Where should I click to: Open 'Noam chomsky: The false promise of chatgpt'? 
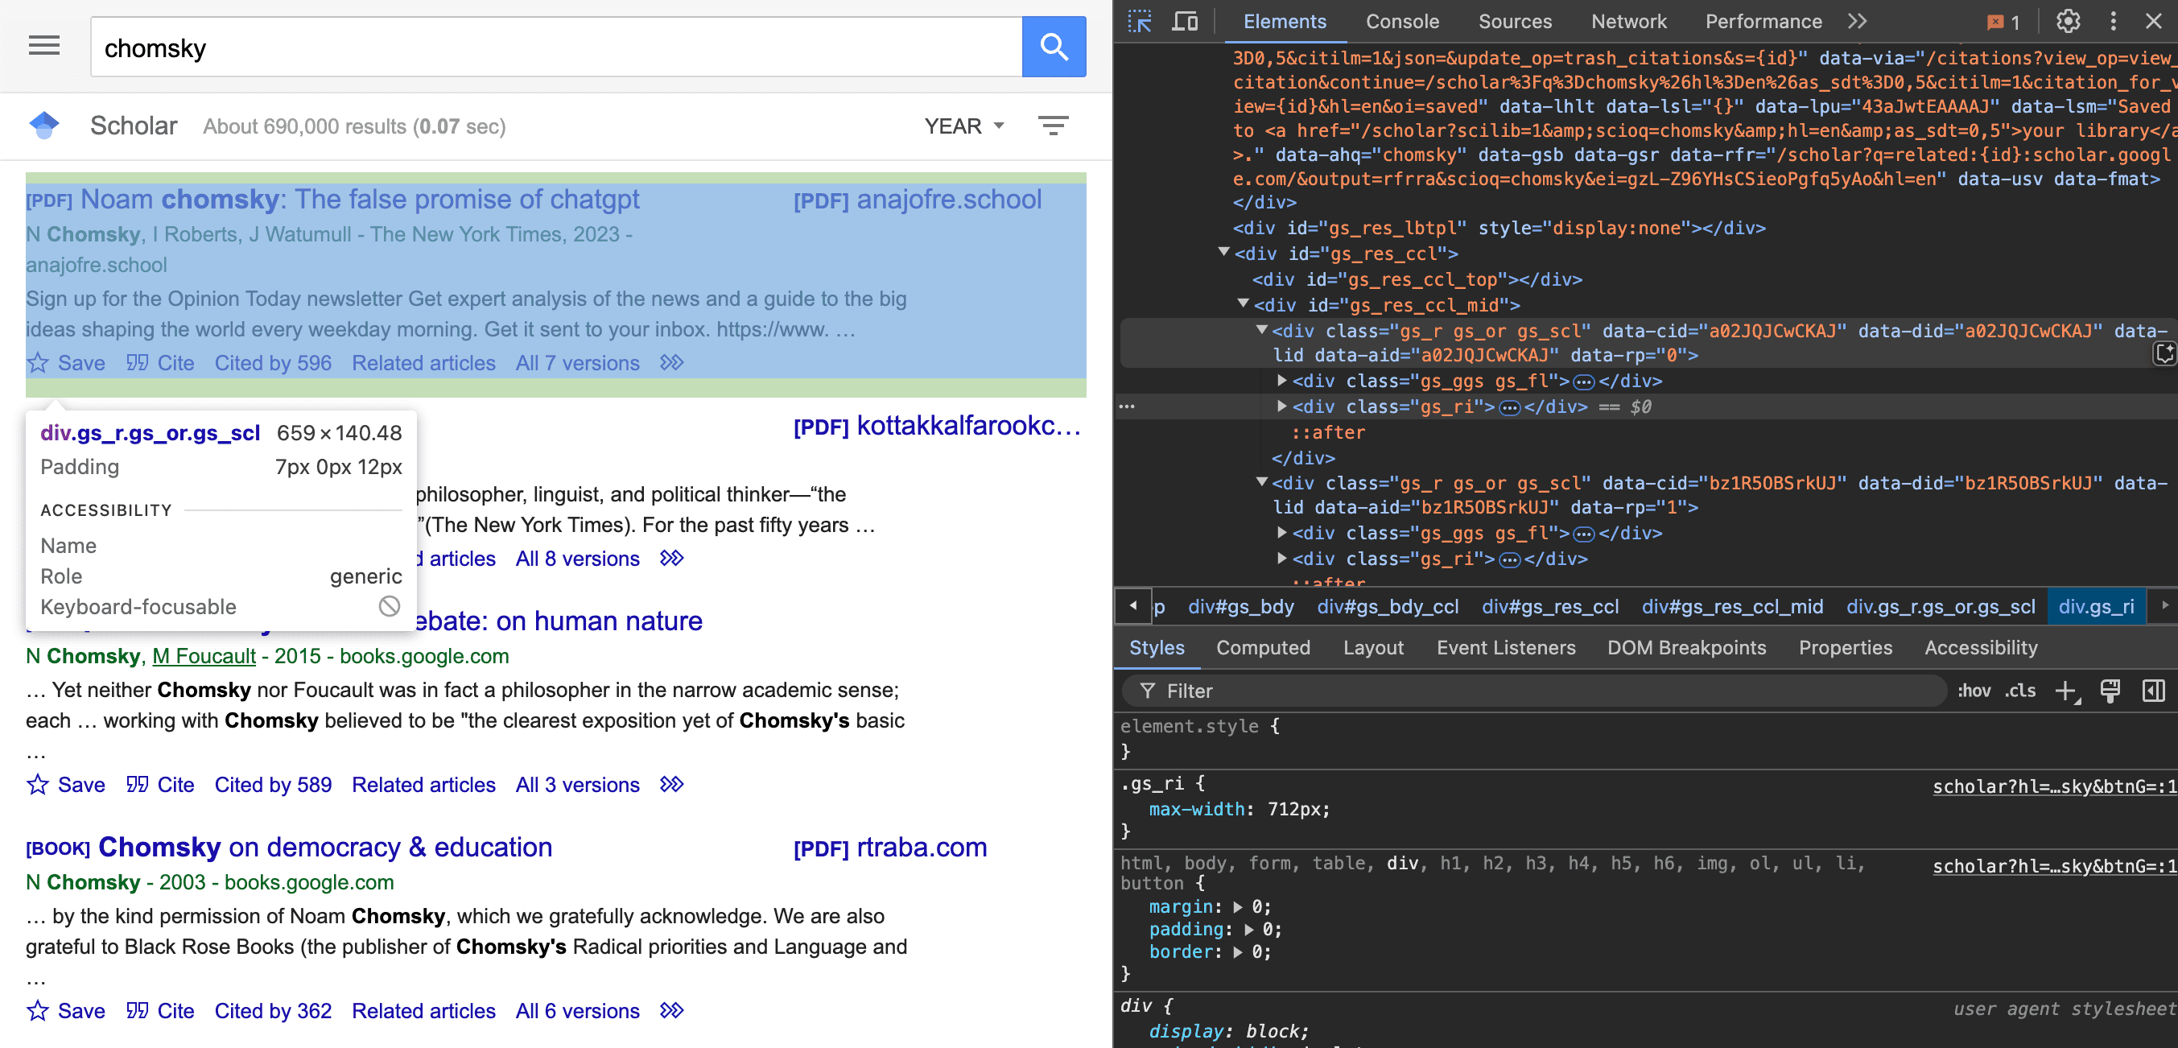pyautogui.click(x=359, y=200)
